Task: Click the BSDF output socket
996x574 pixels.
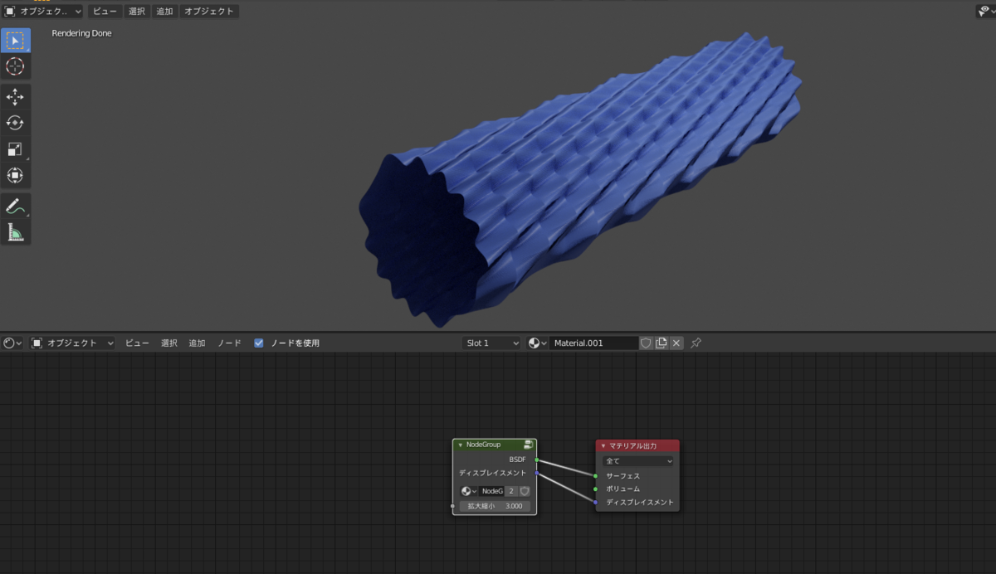Action: coord(537,459)
